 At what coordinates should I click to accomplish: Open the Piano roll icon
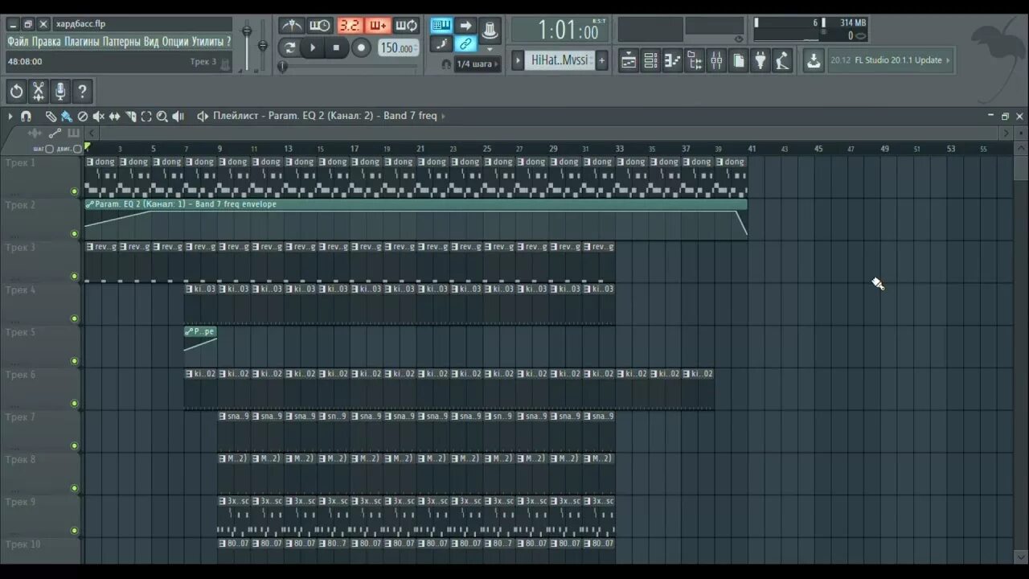tap(673, 60)
